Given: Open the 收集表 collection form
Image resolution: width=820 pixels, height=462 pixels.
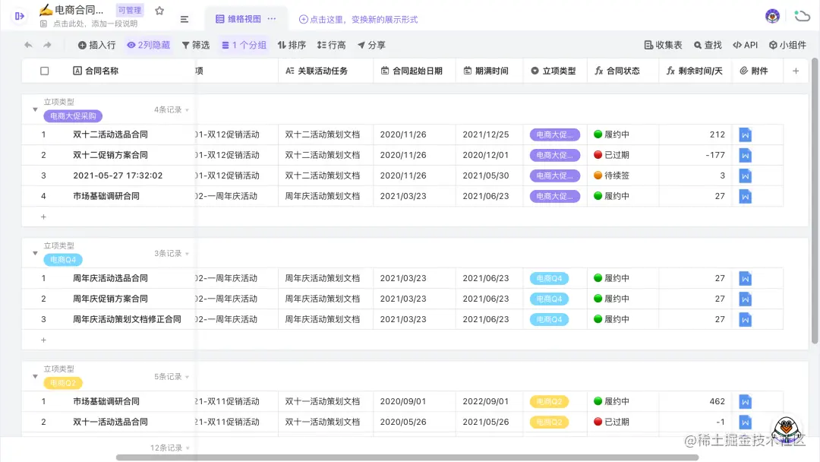Looking at the screenshot, I should coord(662,45).
